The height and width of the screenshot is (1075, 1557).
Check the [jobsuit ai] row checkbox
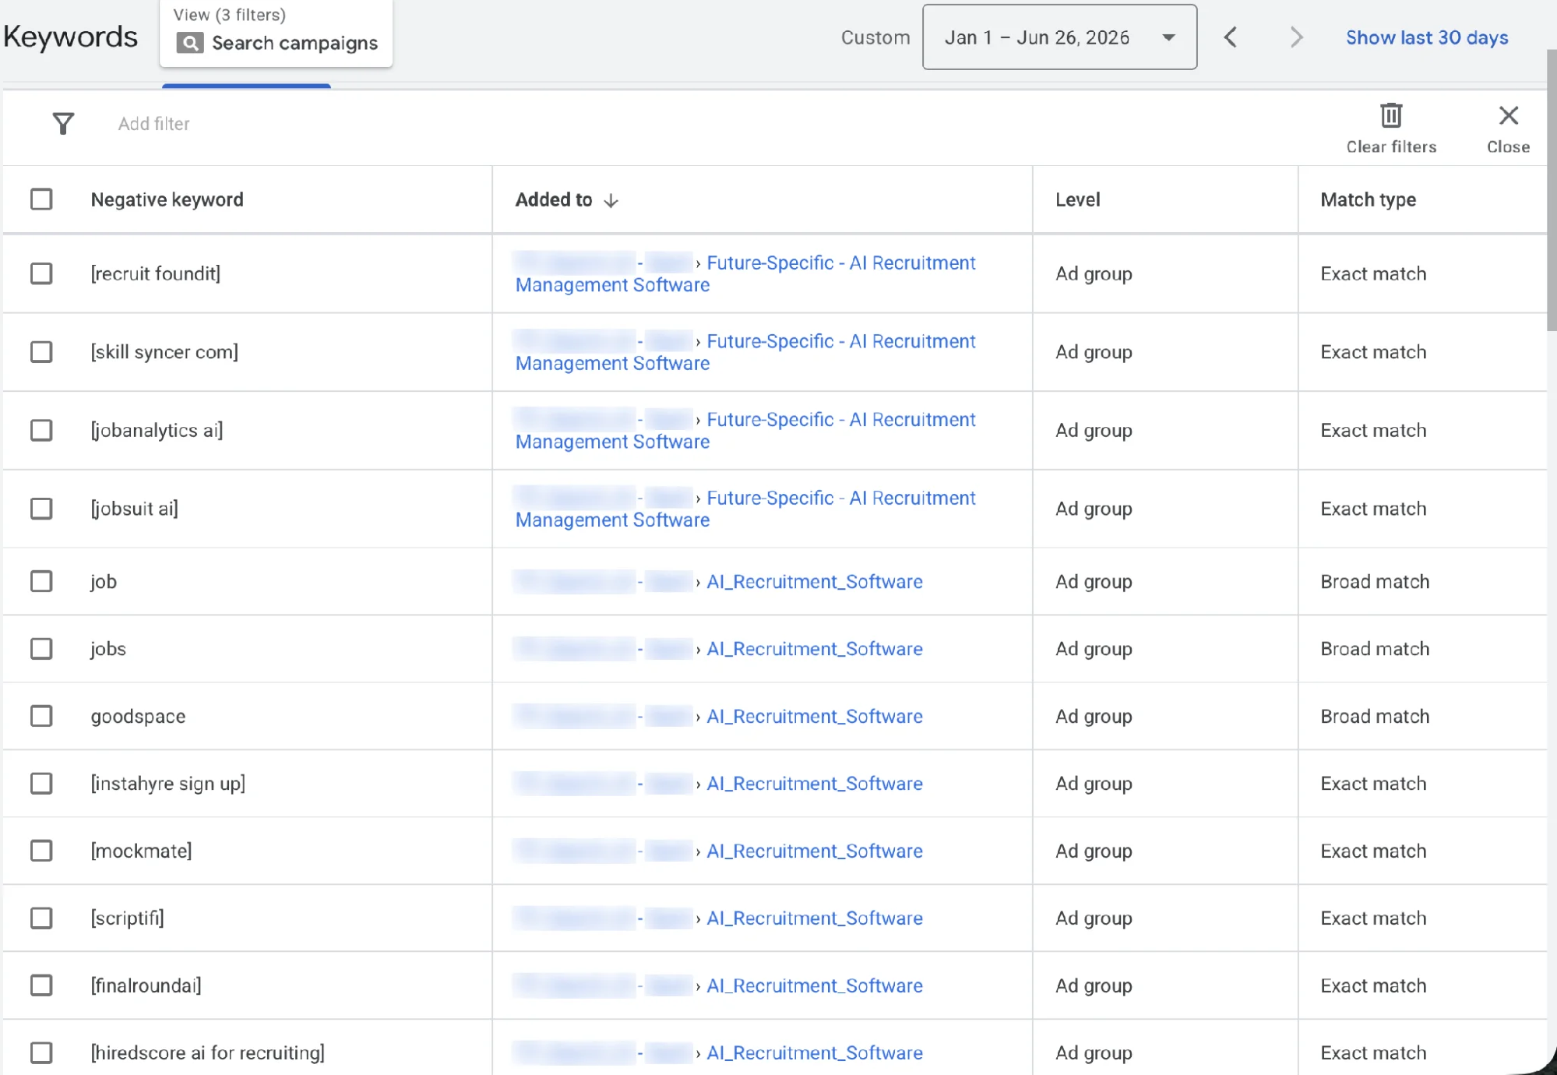pyautogui.click(x=41, y=509)
